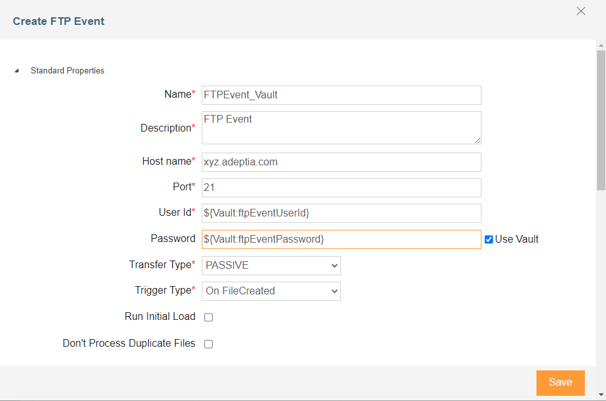Image resolution: width=606 pixels, height=401 pixels.
Task: Collapse the Standard Properties section
Action: pos(17,71)
